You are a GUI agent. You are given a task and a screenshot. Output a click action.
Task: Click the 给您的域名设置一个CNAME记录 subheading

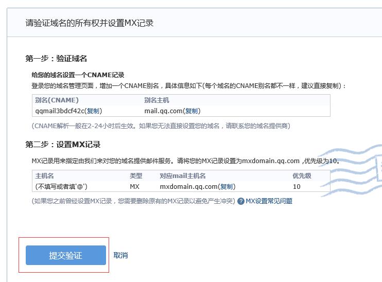[x=78, y=75]
